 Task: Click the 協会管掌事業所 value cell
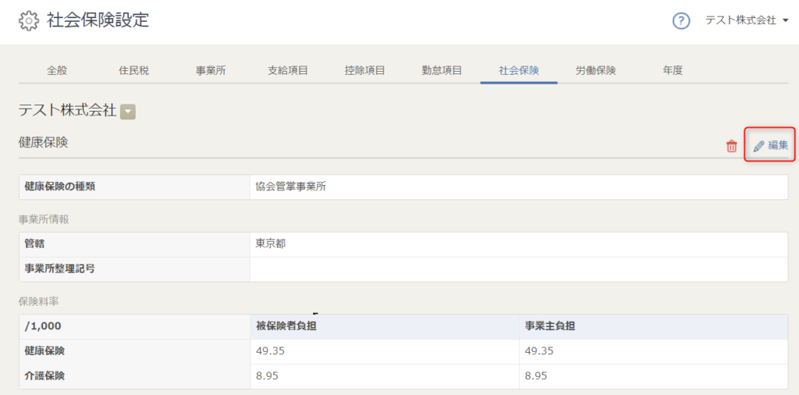(x=519, y=187)
